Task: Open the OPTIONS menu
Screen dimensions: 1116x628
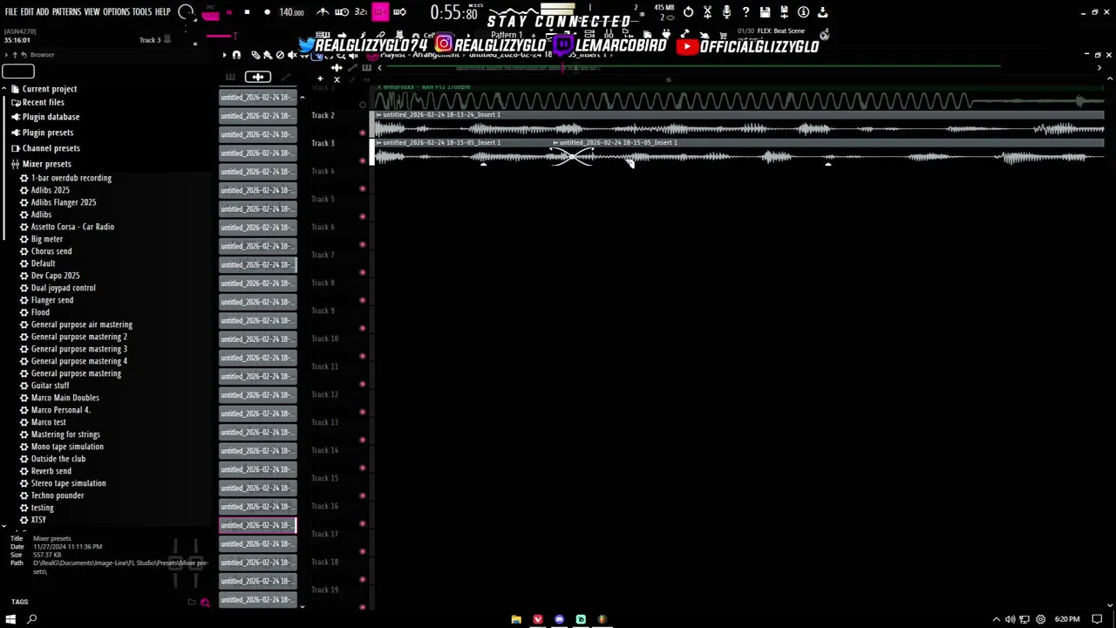Action: 116,12
